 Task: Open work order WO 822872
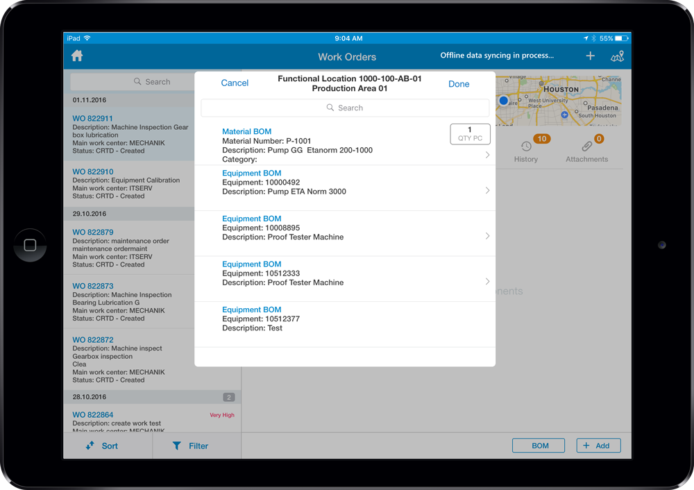coord(129,360)
